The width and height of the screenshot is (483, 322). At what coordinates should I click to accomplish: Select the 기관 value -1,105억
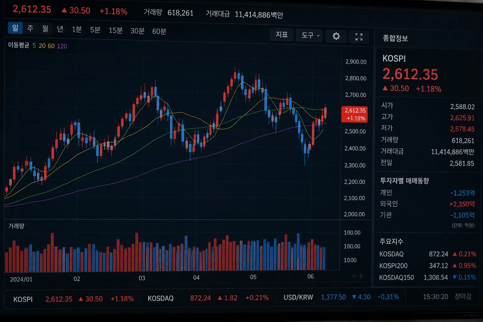coord(462,215)
